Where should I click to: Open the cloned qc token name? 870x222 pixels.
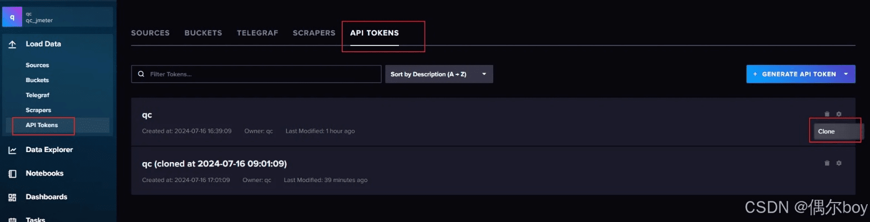click(214, 164)
